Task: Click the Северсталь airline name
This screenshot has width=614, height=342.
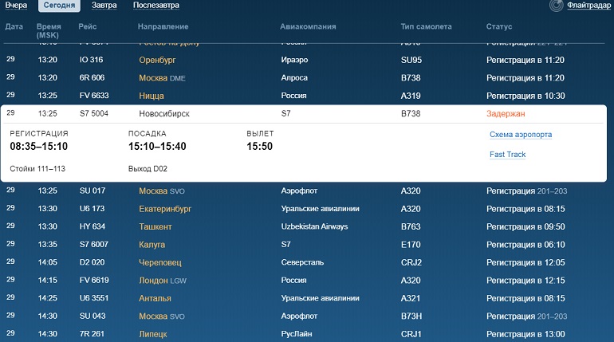Action: tap(302, 262)
